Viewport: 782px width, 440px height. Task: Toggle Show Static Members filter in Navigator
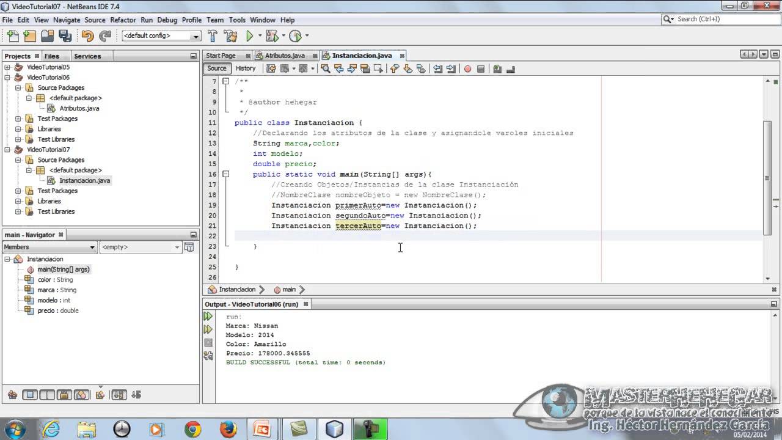47,395
